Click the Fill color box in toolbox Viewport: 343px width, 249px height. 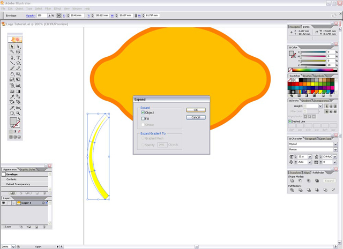(13, 121)
